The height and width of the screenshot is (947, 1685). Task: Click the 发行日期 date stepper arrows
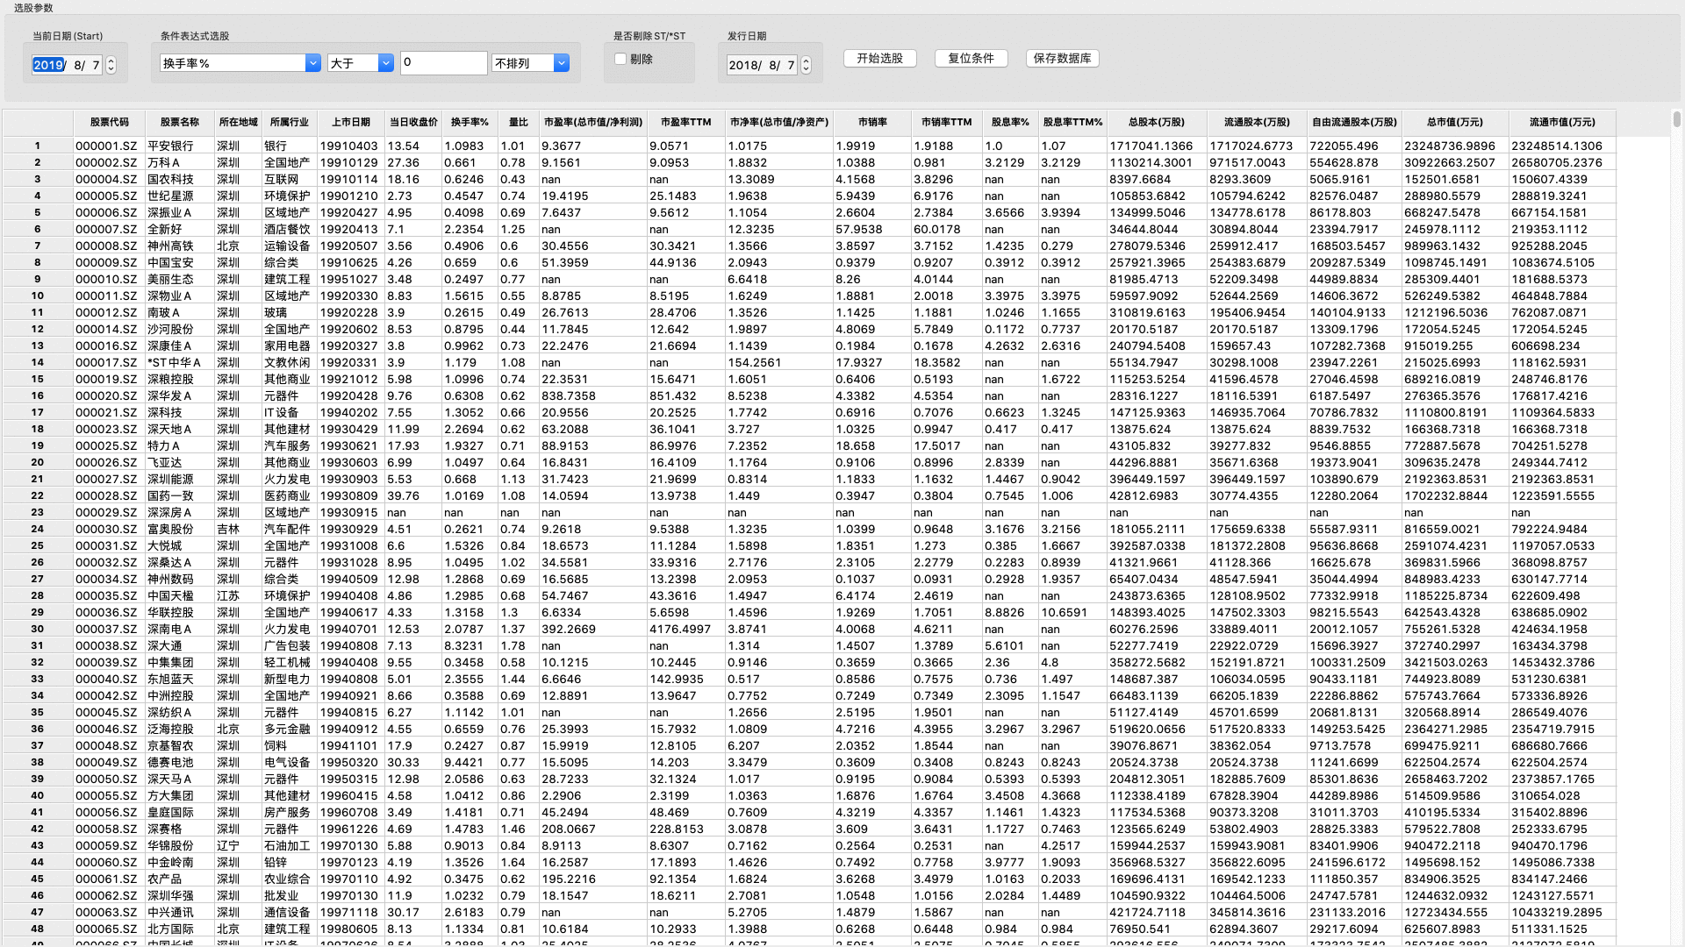(x=806, y=65)
